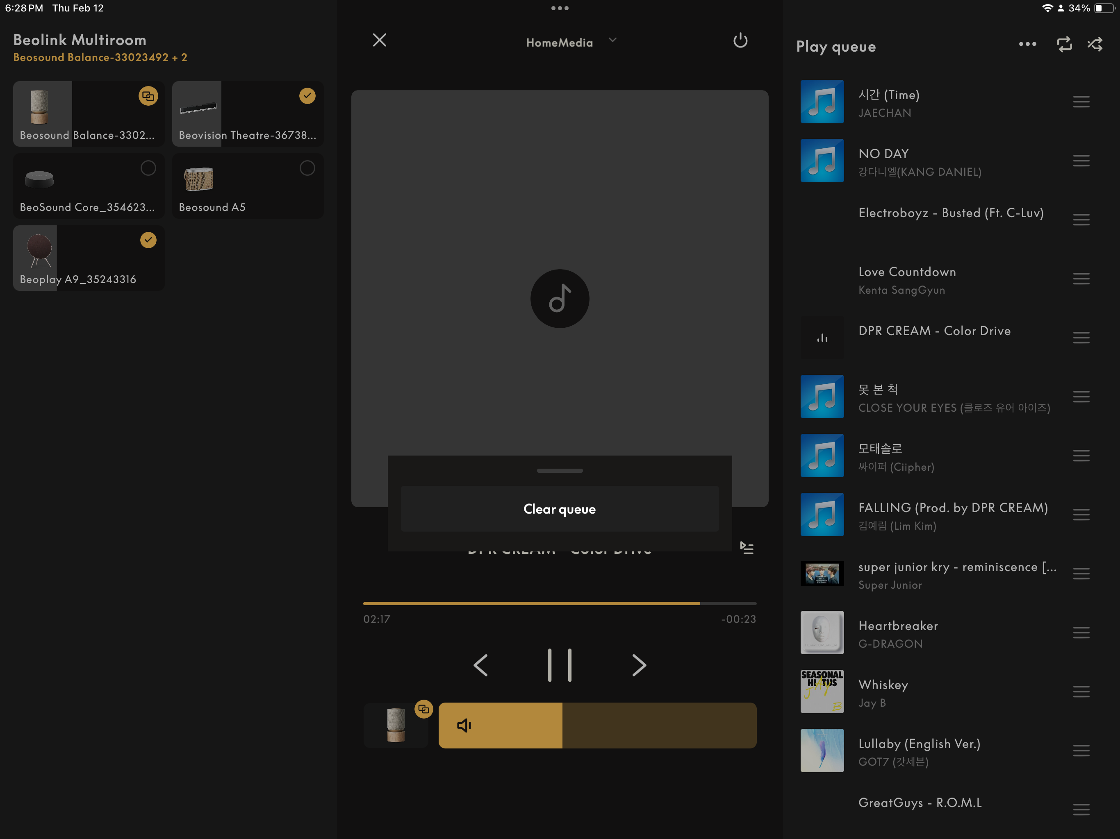This screenshot has width=1120, height=839.
Task: Pause the current playback
Action: coord(560,665)
